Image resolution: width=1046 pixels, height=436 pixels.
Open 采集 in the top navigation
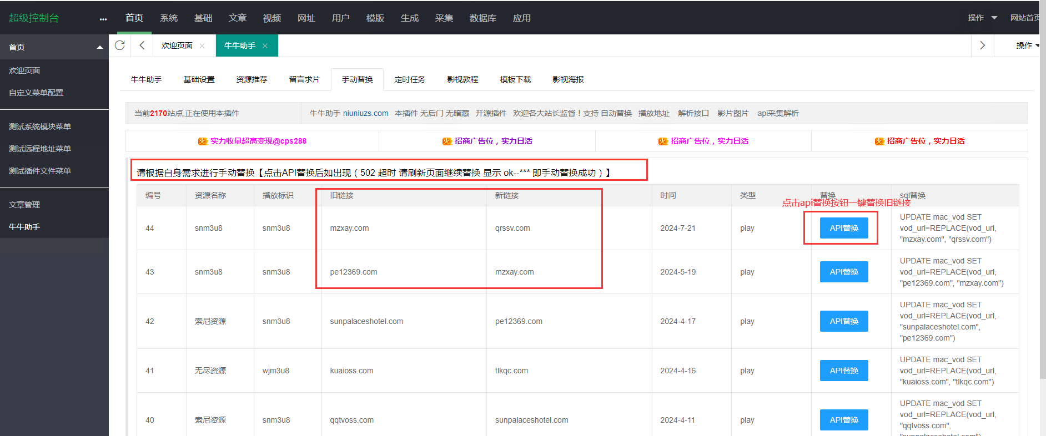(444, 18)
